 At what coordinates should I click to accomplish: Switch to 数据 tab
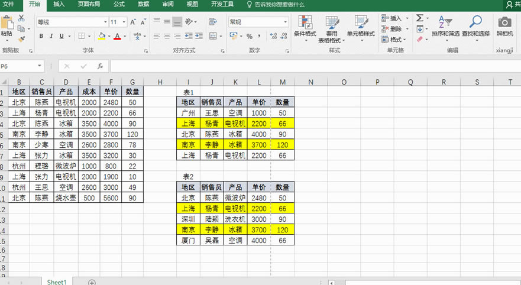pyautogui.click(x=143, y=4)
